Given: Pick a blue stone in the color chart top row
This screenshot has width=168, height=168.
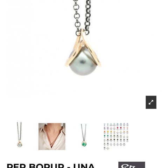Looking at the screenshot, I should tap(118, 124).
